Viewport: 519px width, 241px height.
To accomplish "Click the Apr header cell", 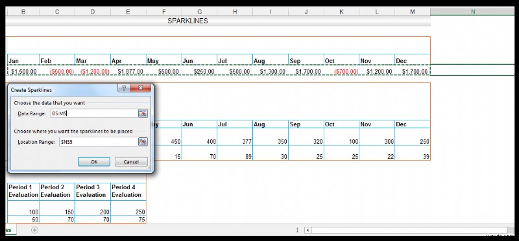I will (x=128, y=60).
